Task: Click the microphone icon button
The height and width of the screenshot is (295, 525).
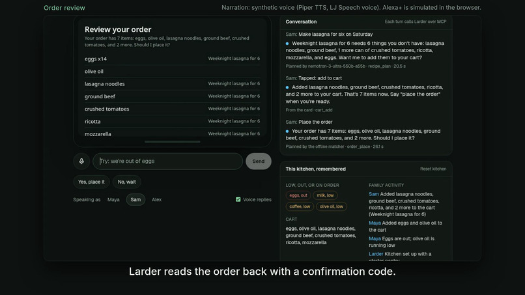Action: point(81,161)
